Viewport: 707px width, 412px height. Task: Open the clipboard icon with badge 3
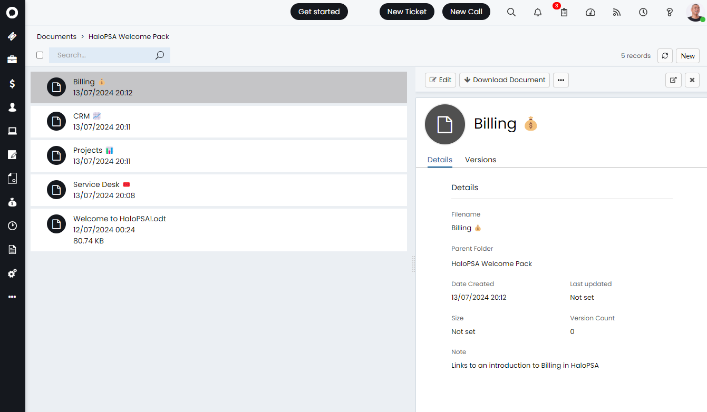pos(564,12)
